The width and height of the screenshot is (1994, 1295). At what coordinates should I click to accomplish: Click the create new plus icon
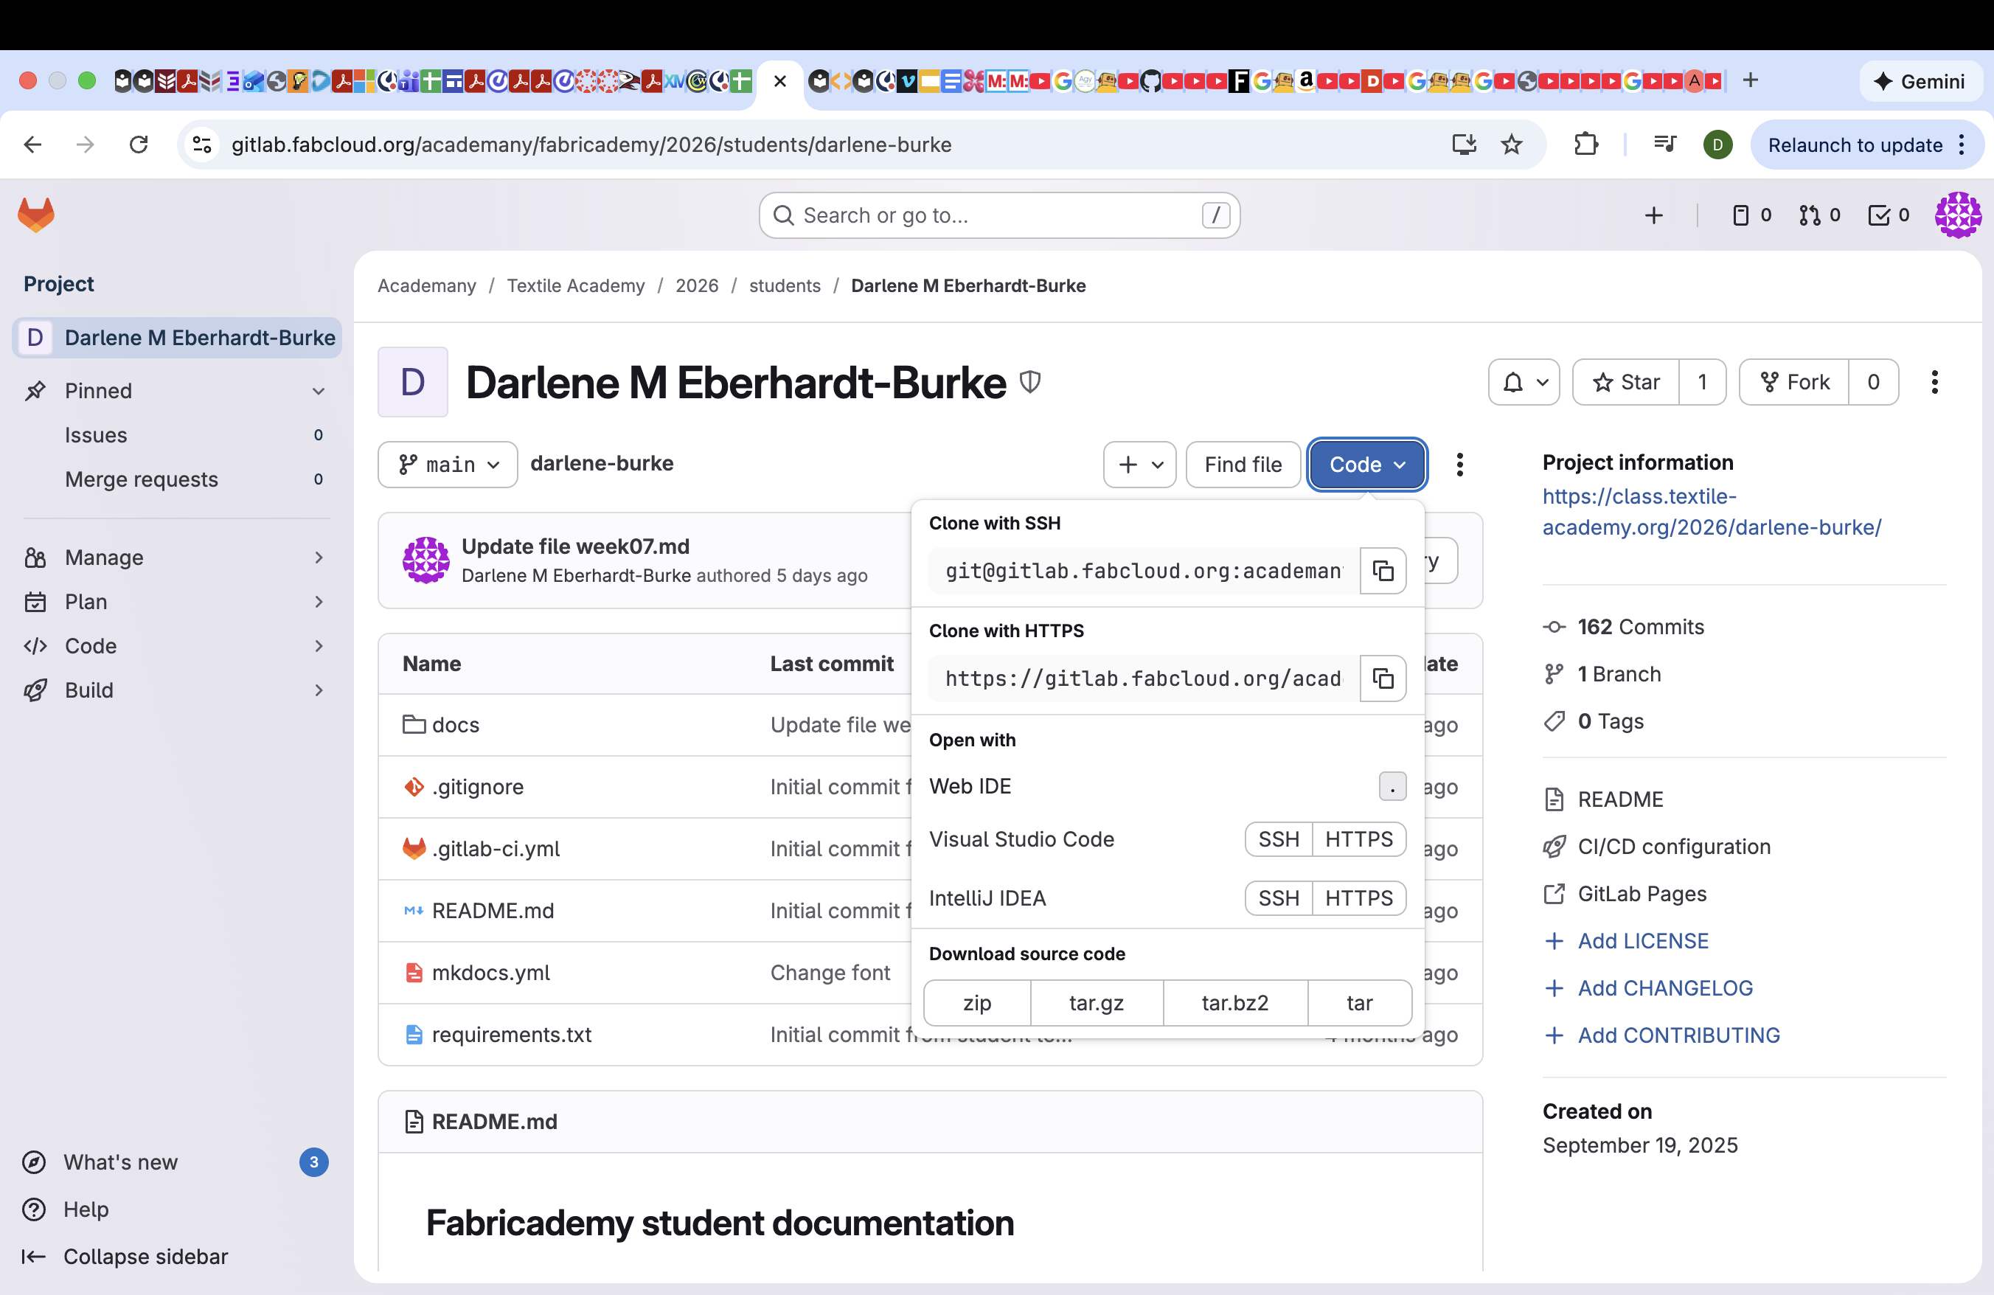[x=1653, y=215]
